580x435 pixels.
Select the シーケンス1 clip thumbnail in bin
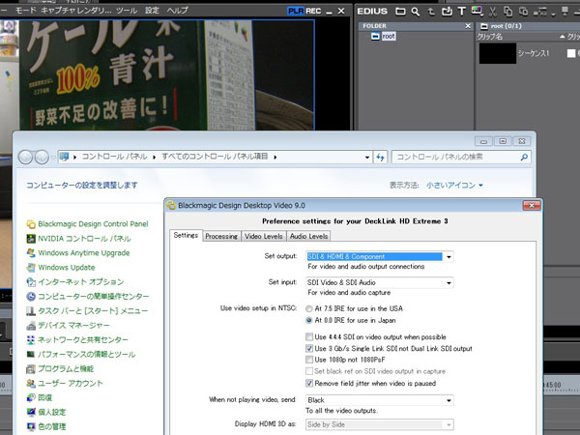click(498, 53)
